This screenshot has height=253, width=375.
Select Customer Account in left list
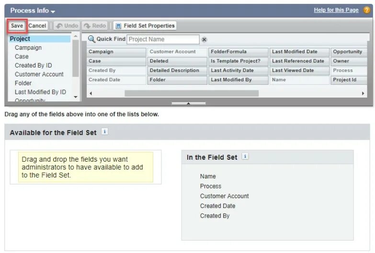click(x=39, y=74)
